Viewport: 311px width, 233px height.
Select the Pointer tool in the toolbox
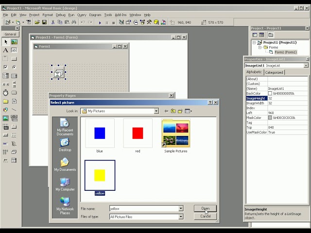(x=5, y=42)
